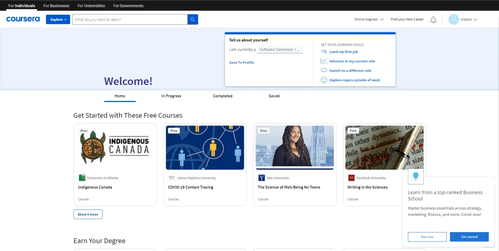Click the arrows icon beside Switch to a different role
Viewport: 499px width, 251px height.
(323, 70)
